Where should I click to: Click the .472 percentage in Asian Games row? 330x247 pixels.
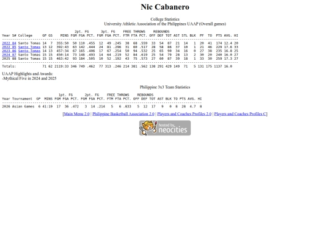pos(75,107)
